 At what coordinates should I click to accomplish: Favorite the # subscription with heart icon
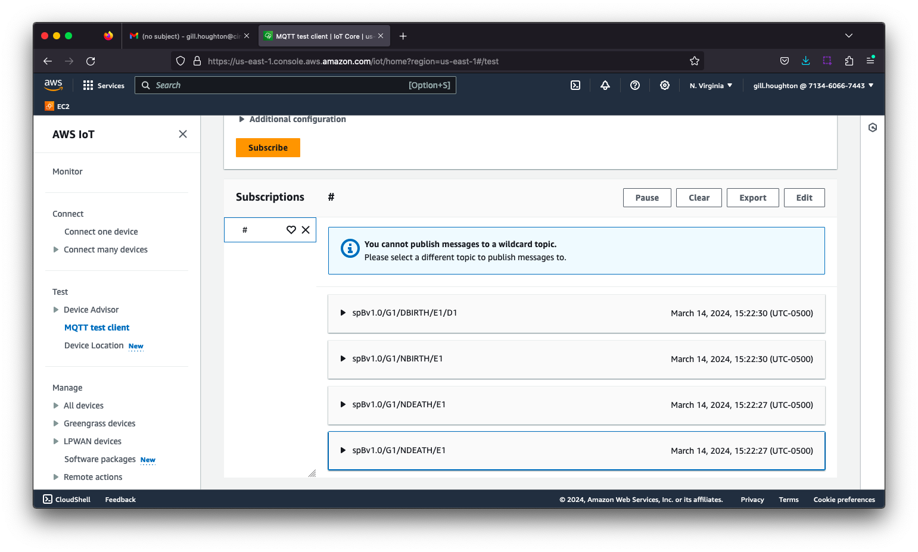291,230
